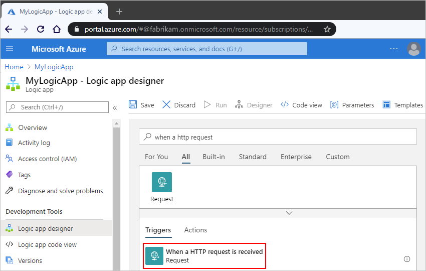Select the All tab
Screen dimensions: 426x271
pos(186,157)
